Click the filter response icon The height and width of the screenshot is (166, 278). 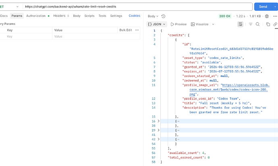(x=251, y=24)
